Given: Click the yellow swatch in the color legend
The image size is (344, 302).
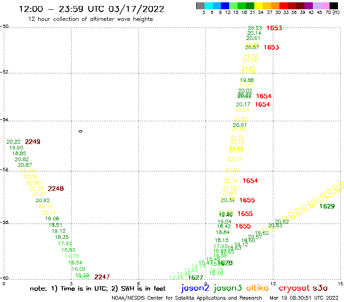Looking at the screenshot, I should click(x=258, y=6).
